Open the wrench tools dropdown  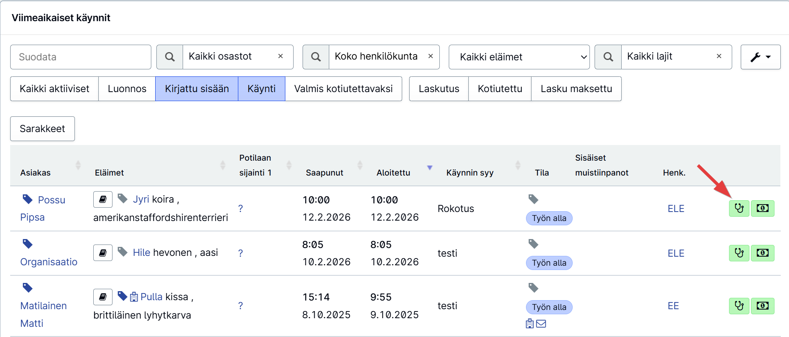pos(760,57)
